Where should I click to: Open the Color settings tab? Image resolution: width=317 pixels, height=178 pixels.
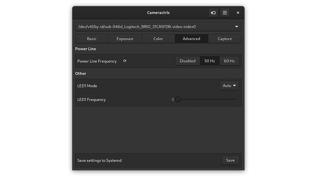tap(158, 39)
